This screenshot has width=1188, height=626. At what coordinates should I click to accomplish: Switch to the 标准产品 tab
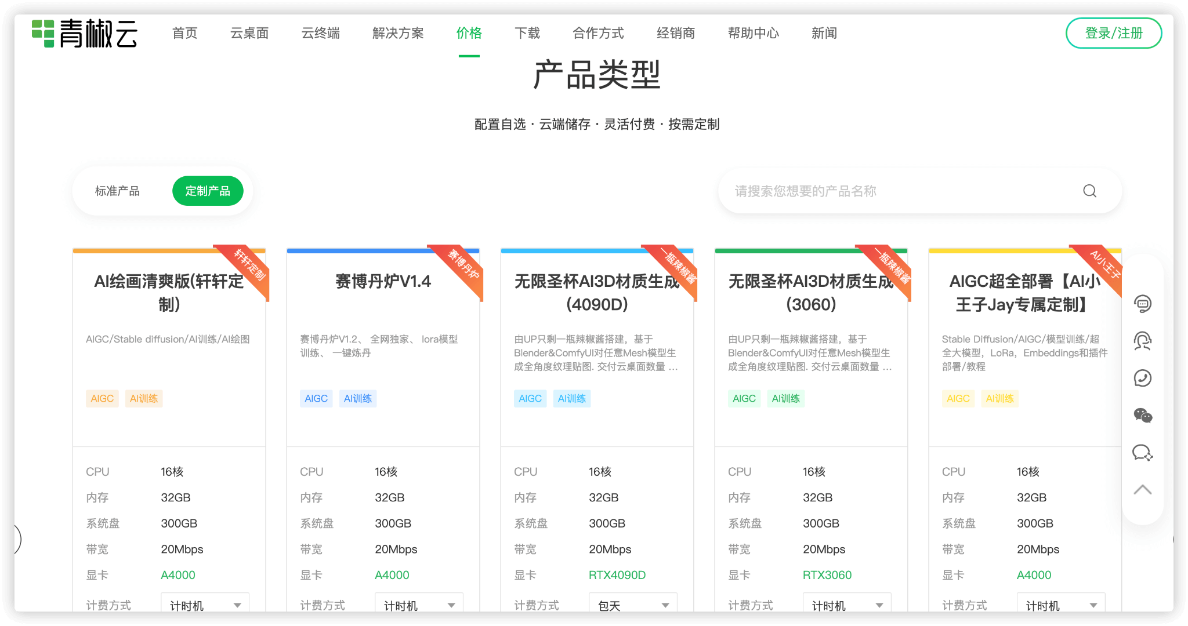coord(117,191)
